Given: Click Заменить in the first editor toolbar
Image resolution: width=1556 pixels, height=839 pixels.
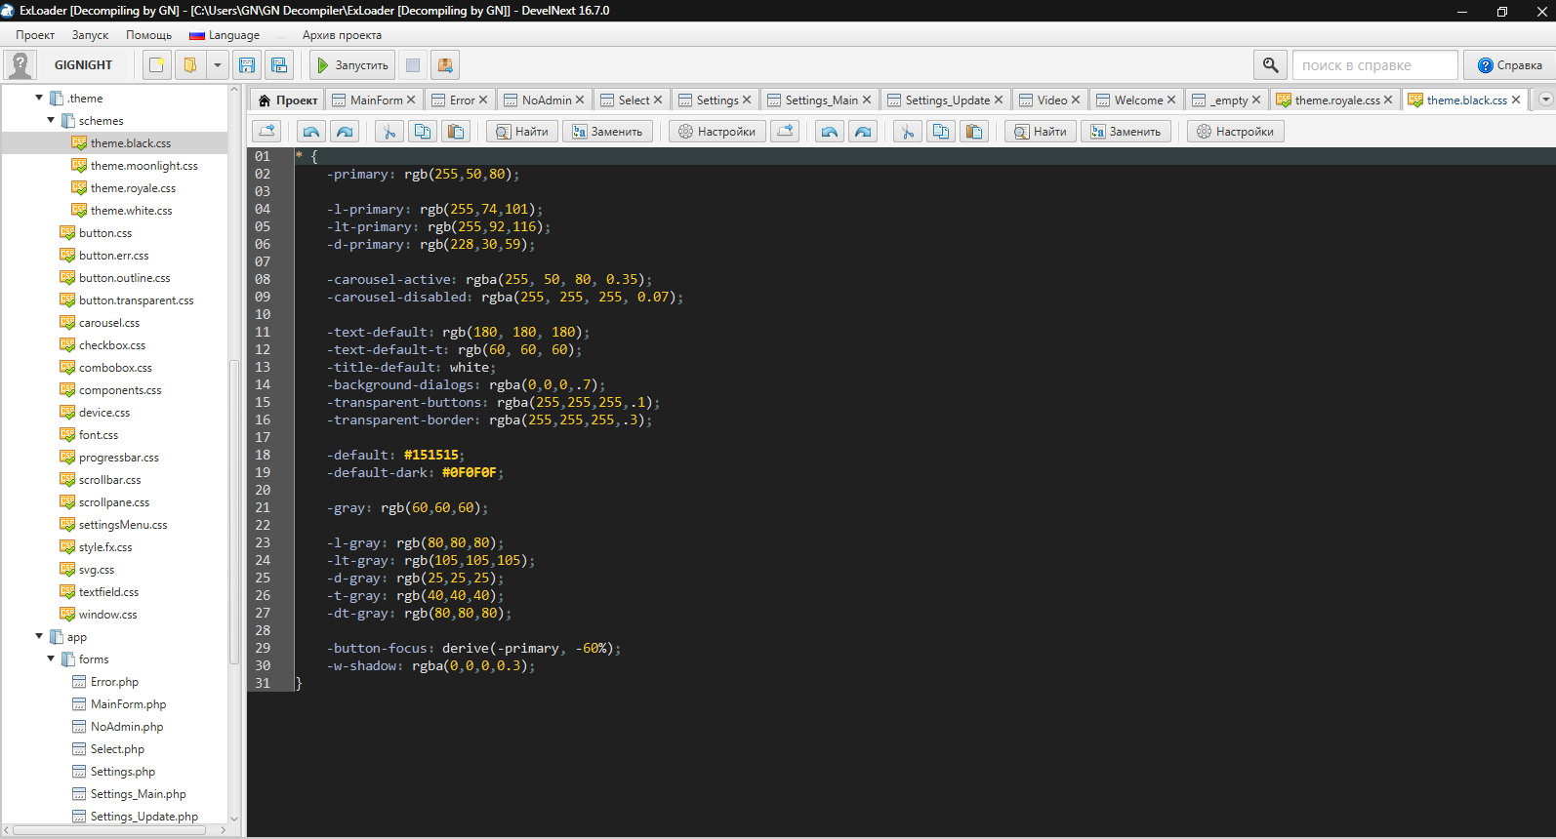Looking at the screenshot, I should pos(607,132).
